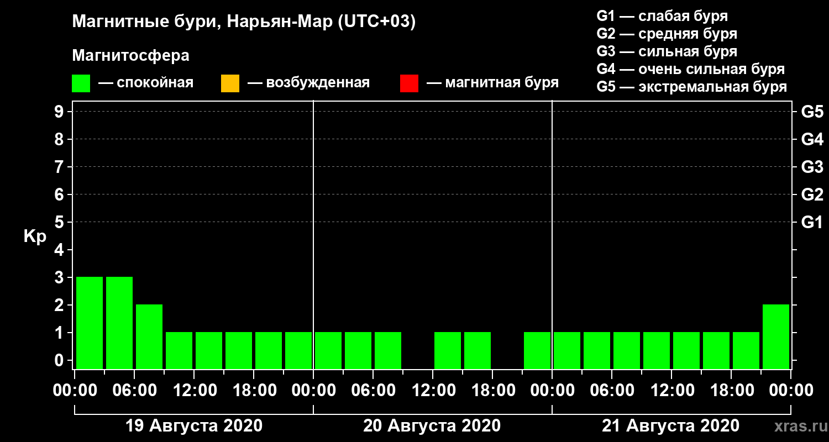The image size is (829, 442).
Task: Select the Kp 2 bar ending 21 Августа
Action: tap(776, 336)
